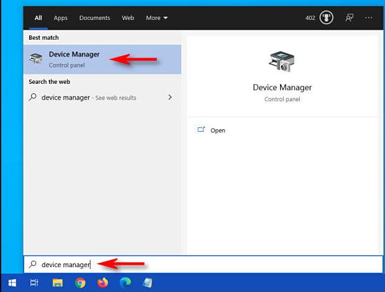Launch File Explorer from taskbar
This screenshot has width=385, height=292.
(58, 283)
